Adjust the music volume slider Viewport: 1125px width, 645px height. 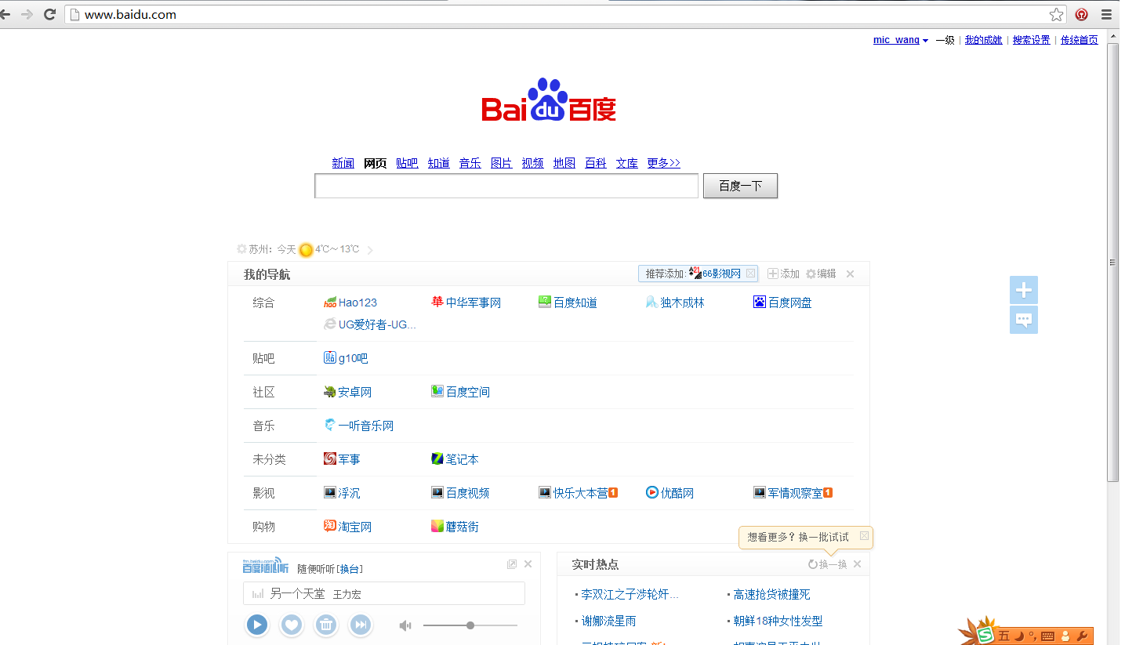coord(470,625)
